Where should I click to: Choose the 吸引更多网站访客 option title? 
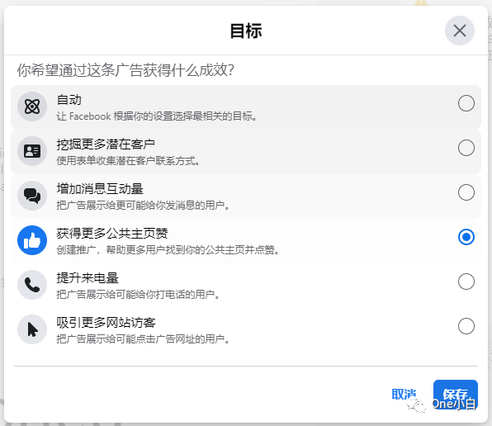click(106, 323)
